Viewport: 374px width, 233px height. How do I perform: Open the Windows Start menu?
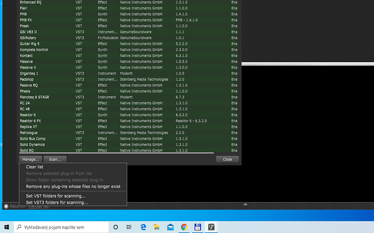click(x=7, y=227)
